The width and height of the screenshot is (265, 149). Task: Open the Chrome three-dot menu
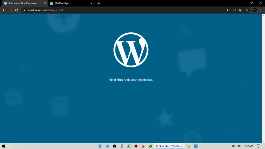pos(261,10)
